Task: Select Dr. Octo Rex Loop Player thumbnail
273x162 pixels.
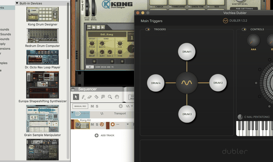Action: click(43, 57)
